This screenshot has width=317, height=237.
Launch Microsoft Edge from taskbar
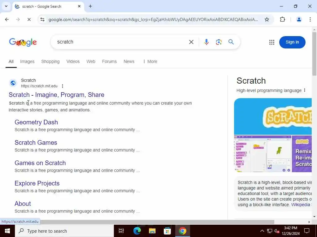[x=137, y=231]
